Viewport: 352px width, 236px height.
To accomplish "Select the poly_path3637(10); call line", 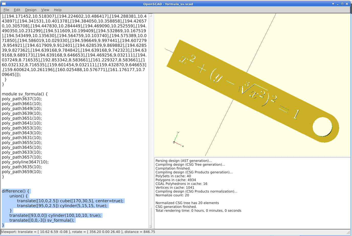I will click(21, 99).
